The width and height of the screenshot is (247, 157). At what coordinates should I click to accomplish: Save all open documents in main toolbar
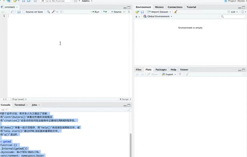(29, 1)
